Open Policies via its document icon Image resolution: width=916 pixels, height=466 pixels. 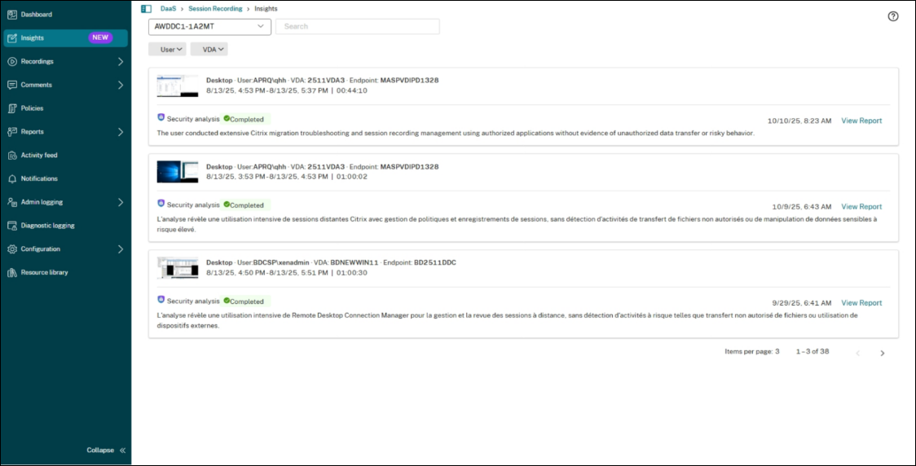[x=11, y=108]
